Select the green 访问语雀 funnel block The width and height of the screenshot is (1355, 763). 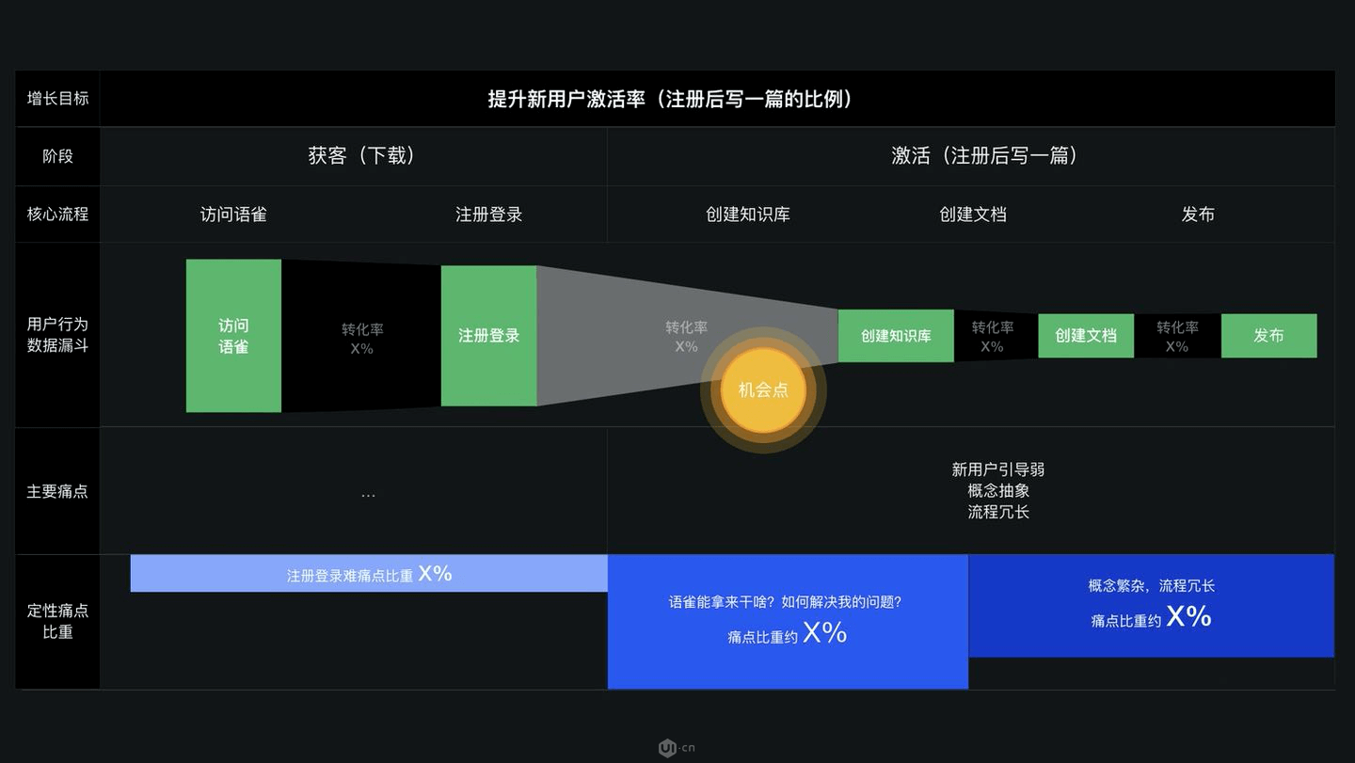point(233,336)
